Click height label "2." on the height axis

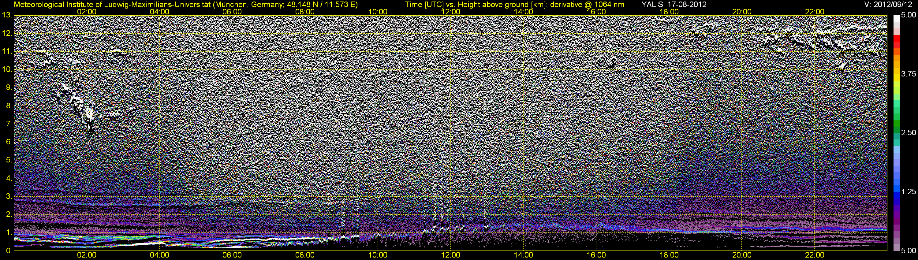point(9,215)
